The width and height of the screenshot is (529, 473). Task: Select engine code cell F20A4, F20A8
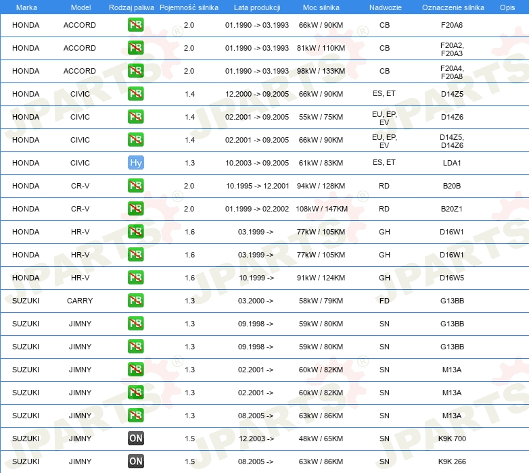click(452, 72)
